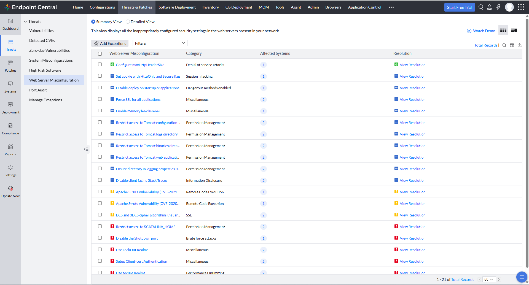Click the Total Records link above table

[x=486, y=45]
